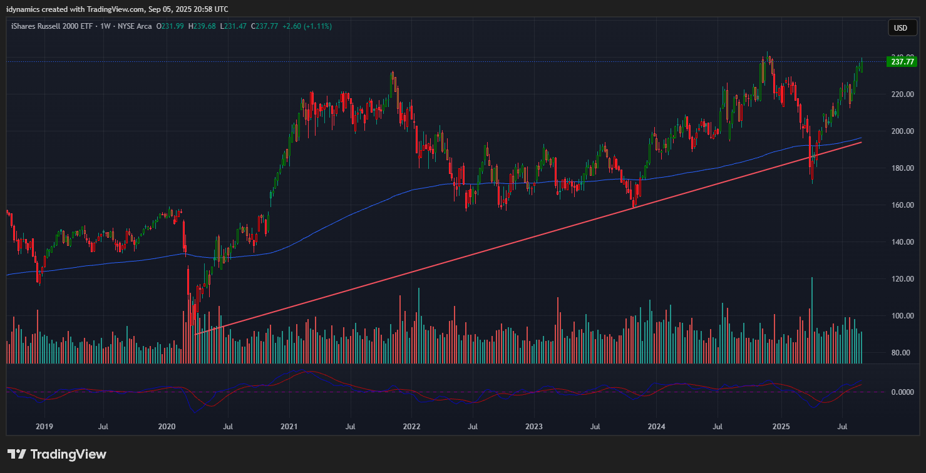Click the 2025 time axis label
Viewport: 926px width, 473px height.
[781, 427]
